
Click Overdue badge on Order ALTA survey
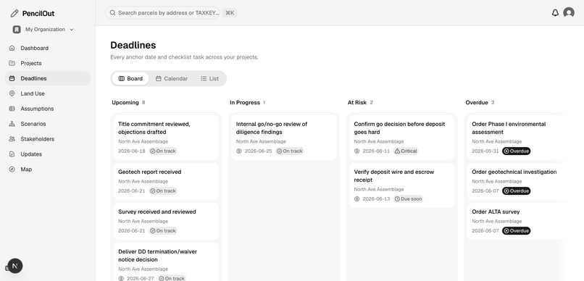click(516, 231)
